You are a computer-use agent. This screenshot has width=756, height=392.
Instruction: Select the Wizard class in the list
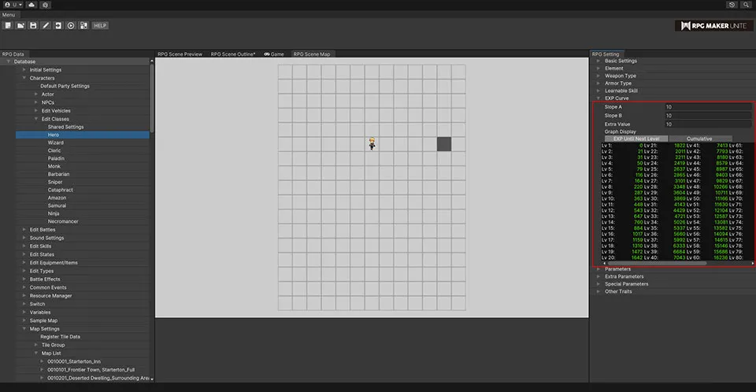tap(56, 142)
